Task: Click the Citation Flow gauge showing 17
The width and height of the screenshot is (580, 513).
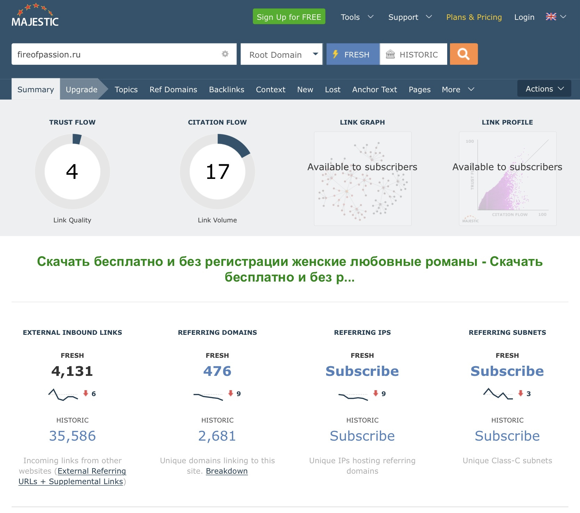Action: click(217, 172)
